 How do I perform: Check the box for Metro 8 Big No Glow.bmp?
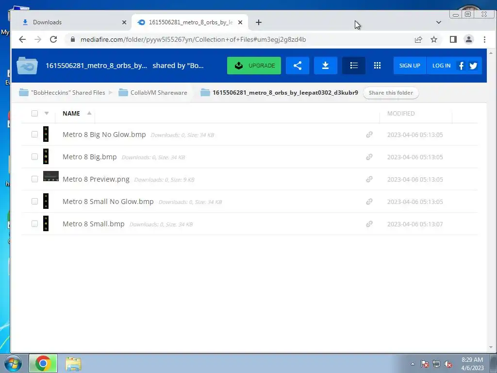click(34, 135)
